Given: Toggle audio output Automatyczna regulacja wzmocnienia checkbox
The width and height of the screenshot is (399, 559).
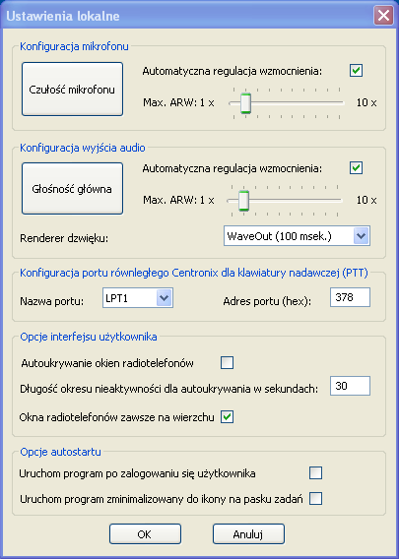Looking at the screenshot, I should [x=356, y=168].
